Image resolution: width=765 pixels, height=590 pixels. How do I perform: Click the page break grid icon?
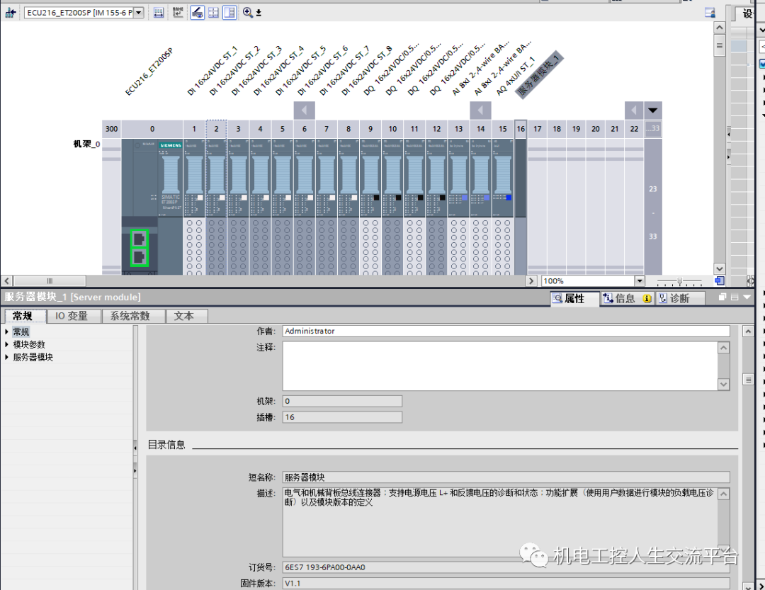click(x=213, y=13)
